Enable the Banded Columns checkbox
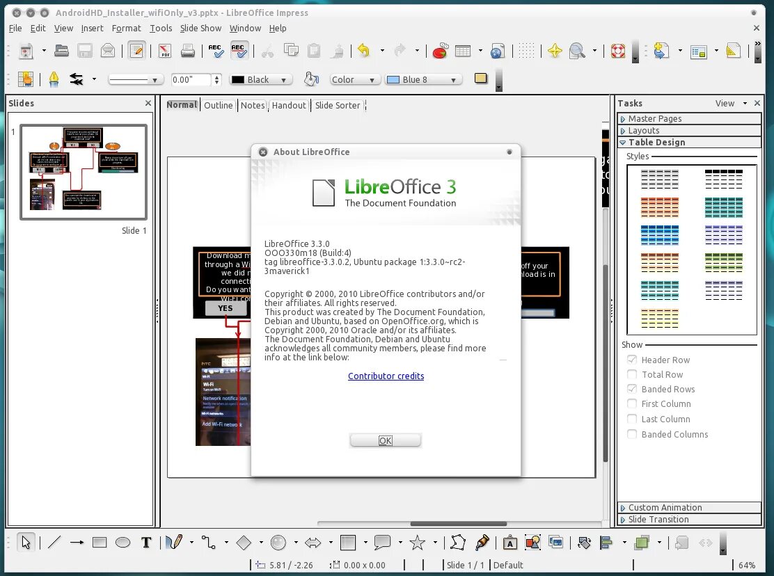This screenshot has height=576, width=774. [x=632, y=434]
